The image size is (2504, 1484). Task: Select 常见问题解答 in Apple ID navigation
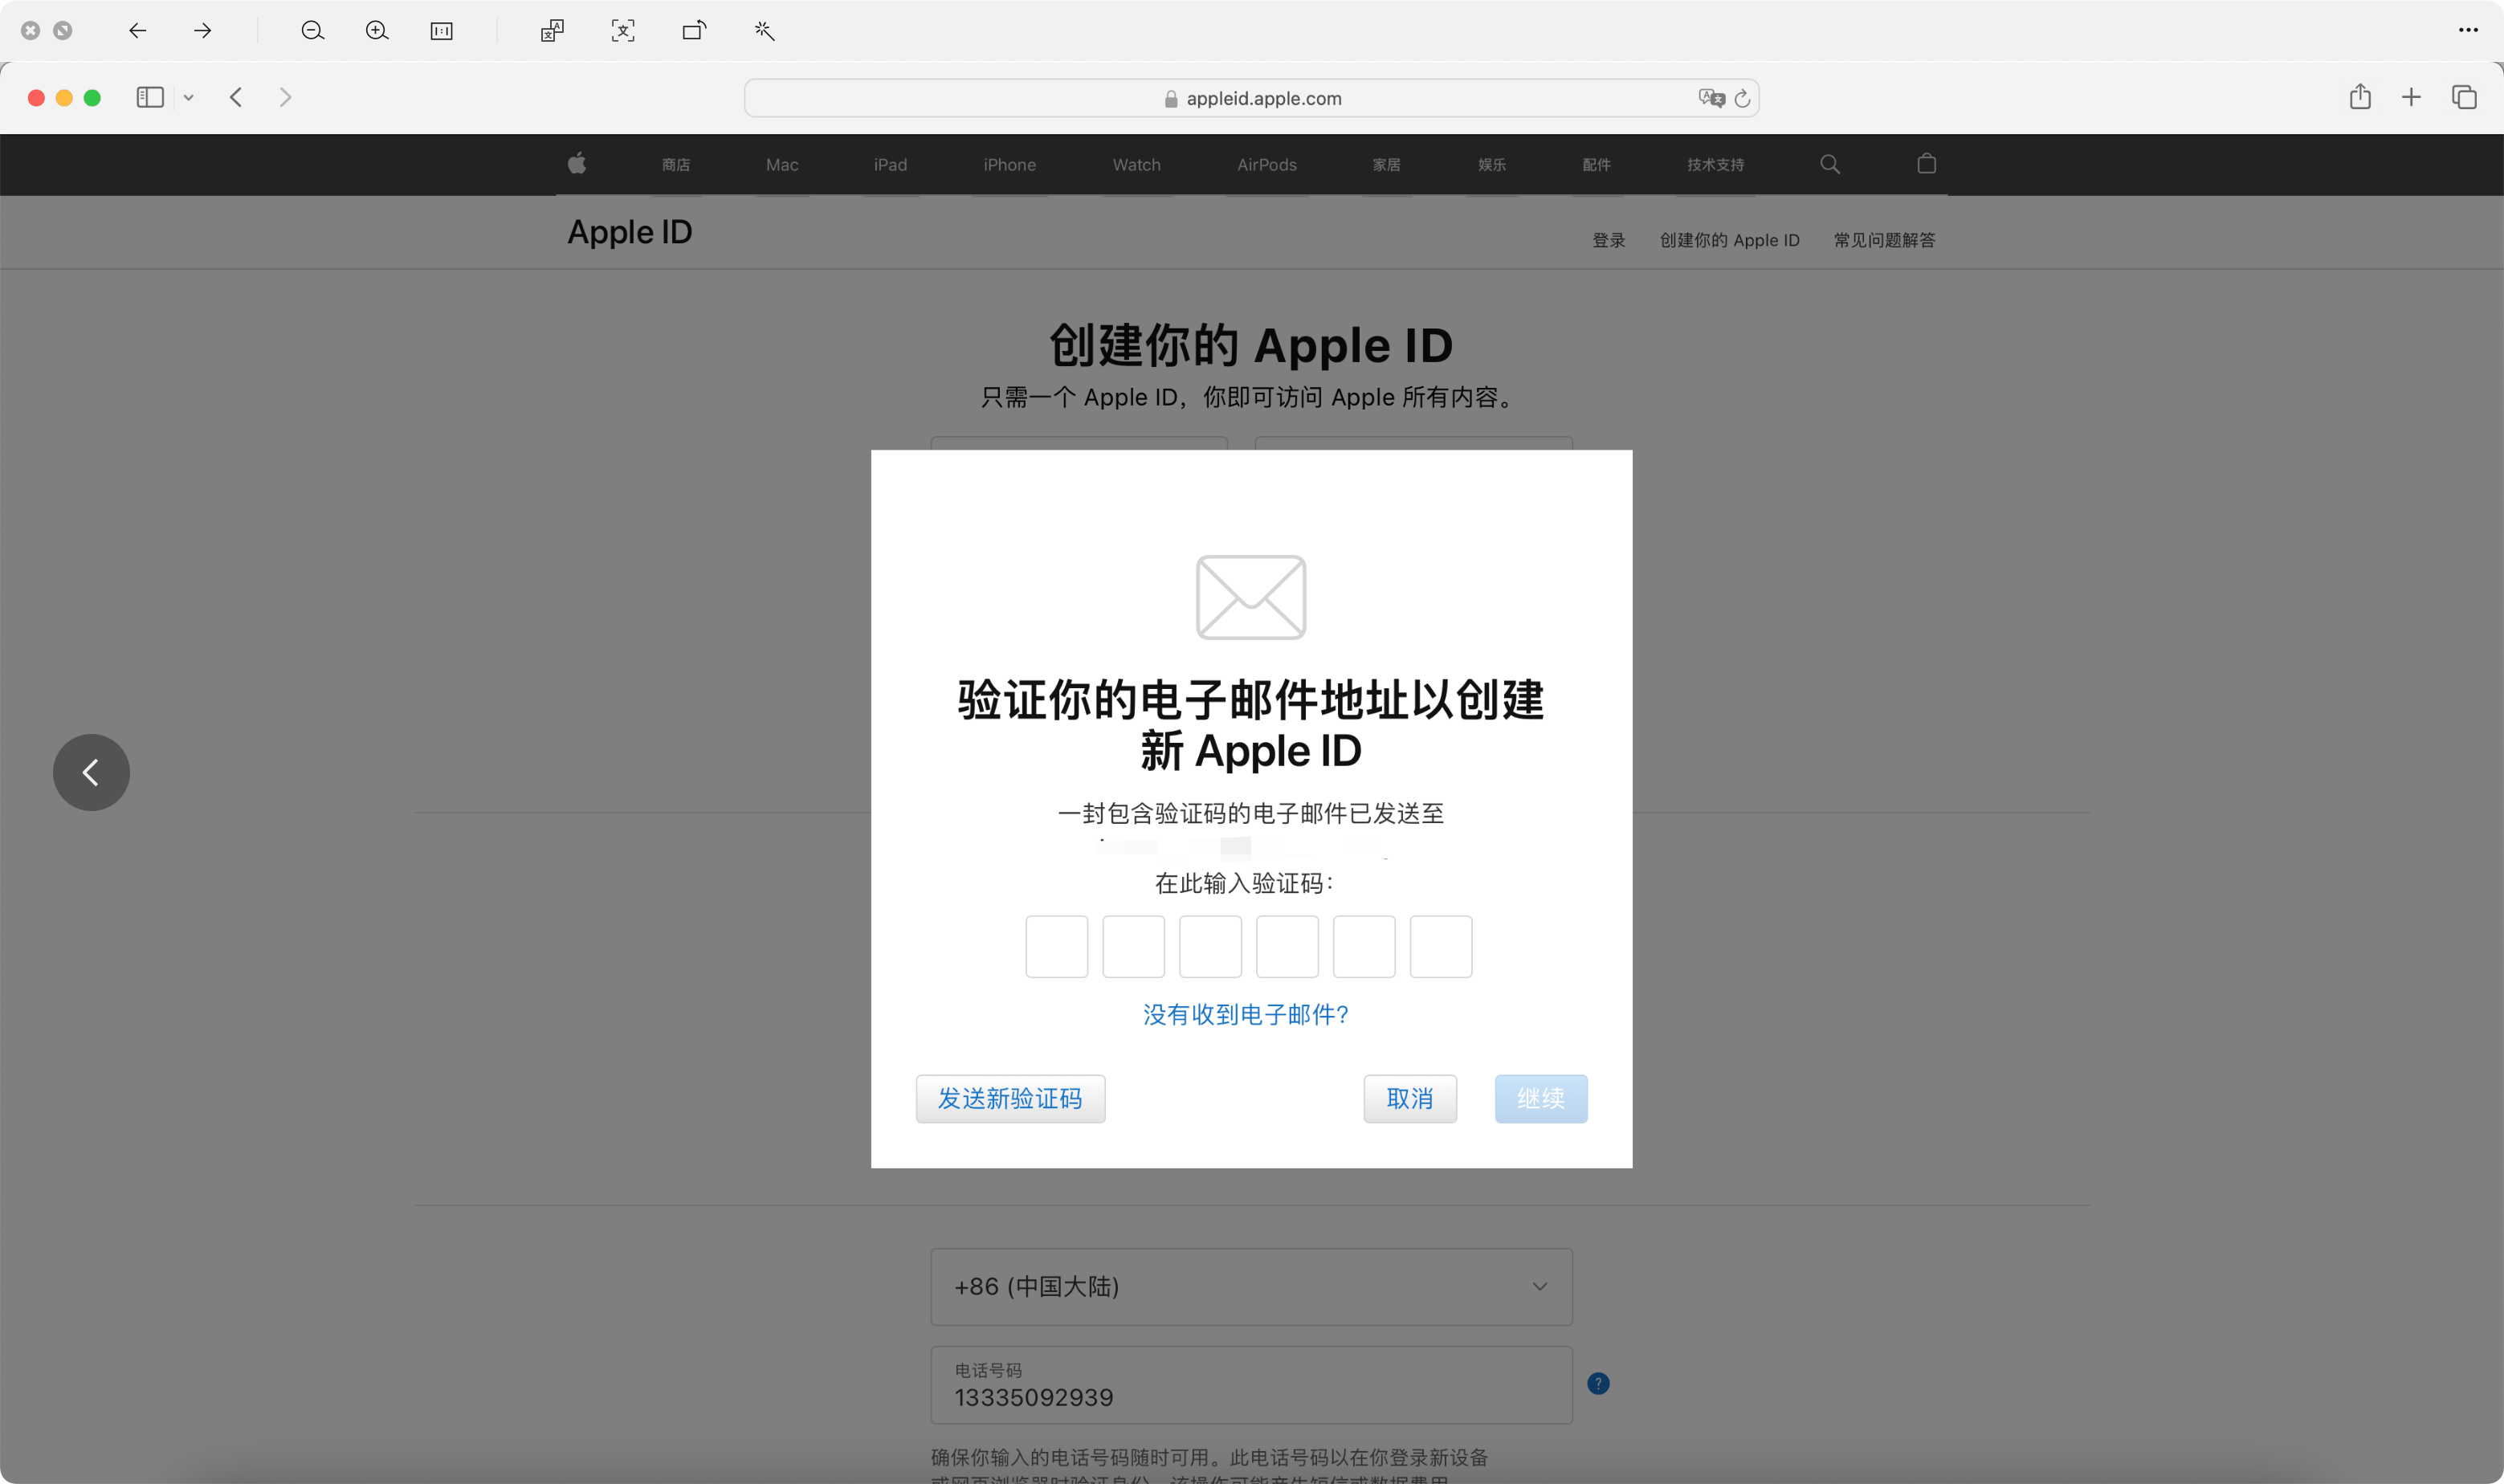pyautogui.click(x=1884, y=240)
